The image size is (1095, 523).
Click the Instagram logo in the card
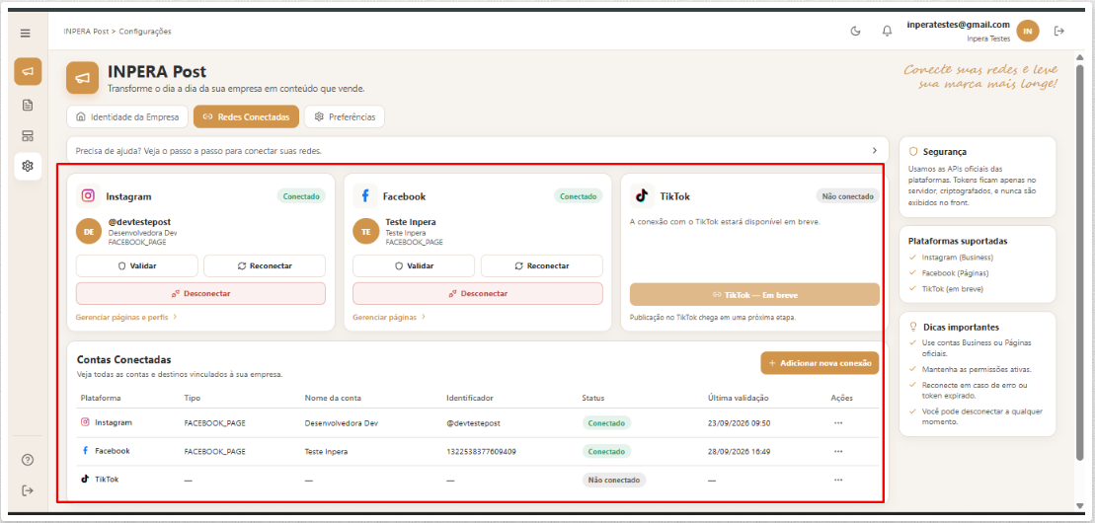tap(88, 196)
